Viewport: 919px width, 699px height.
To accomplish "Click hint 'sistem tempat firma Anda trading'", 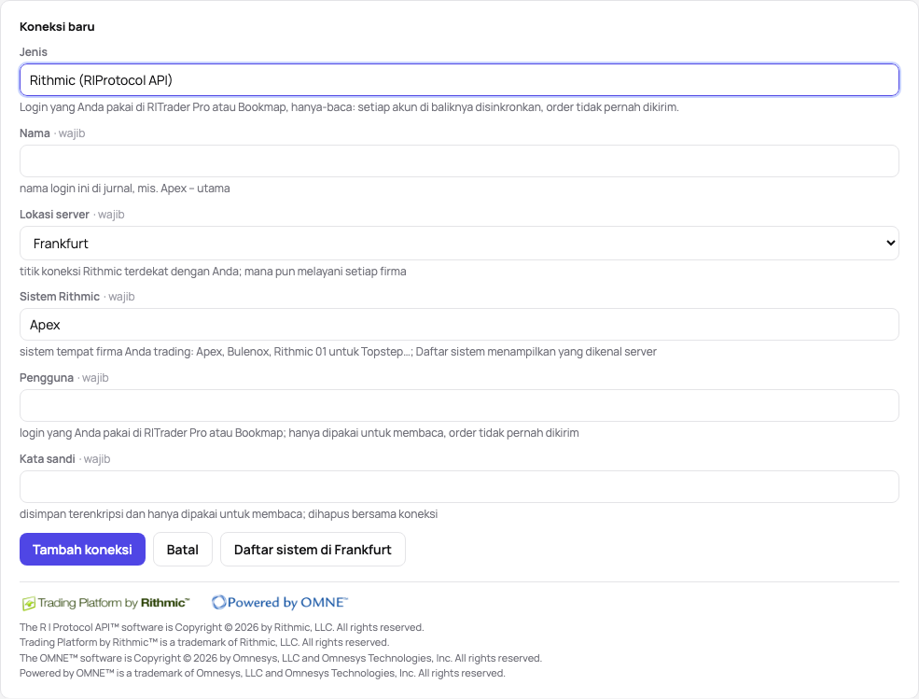I will click(338, 351).
